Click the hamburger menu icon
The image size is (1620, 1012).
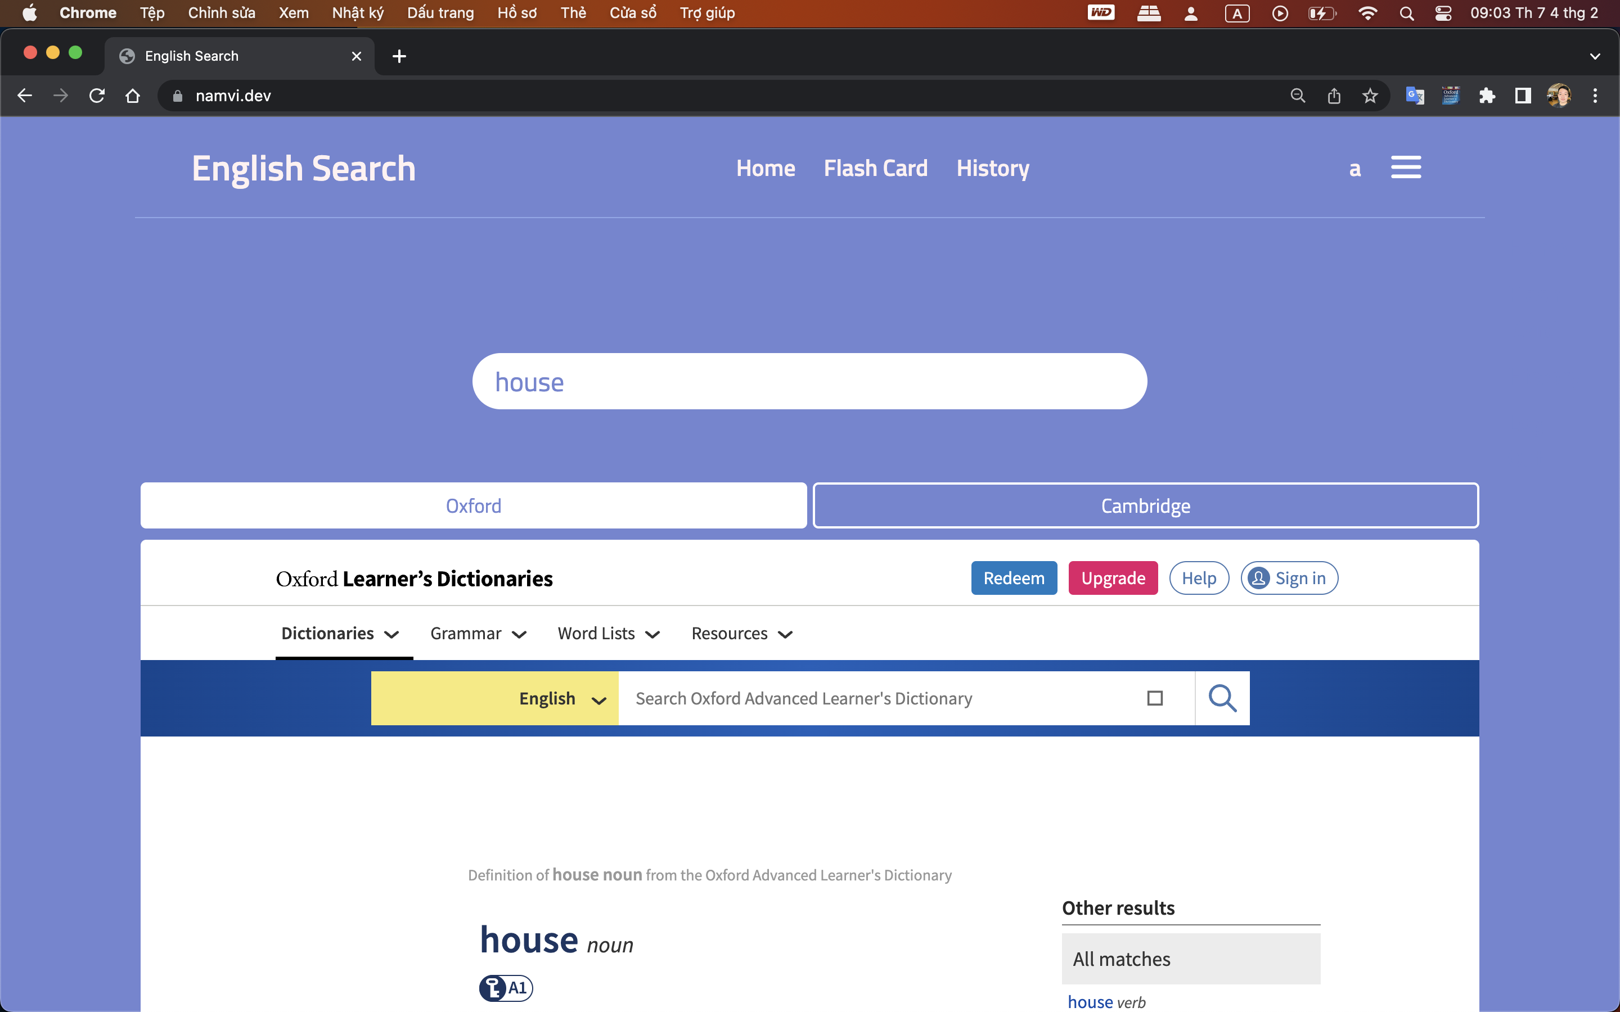pos(1405,168)
